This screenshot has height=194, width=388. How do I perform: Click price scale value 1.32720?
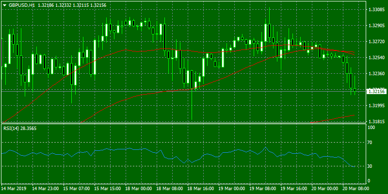377,42
